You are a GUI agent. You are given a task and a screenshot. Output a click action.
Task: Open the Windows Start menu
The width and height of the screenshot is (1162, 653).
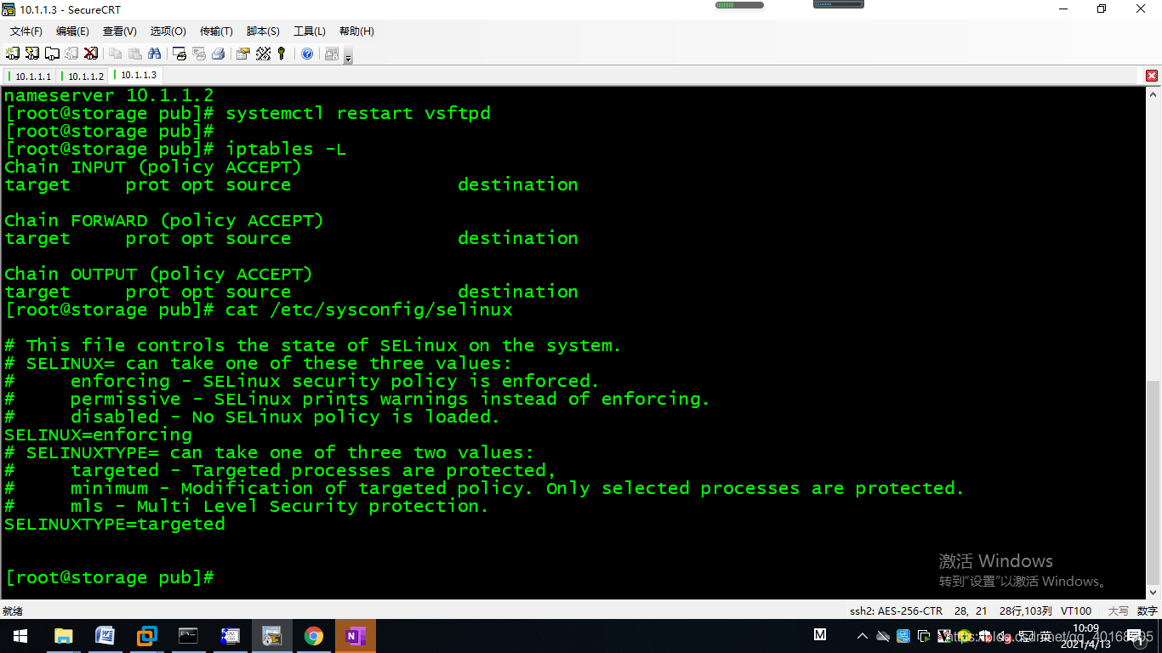click(x=20, y=636)
